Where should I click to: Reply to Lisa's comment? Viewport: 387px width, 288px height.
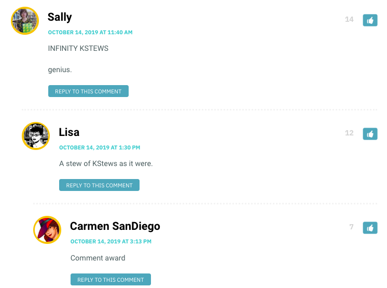click(x=99, y=185)
